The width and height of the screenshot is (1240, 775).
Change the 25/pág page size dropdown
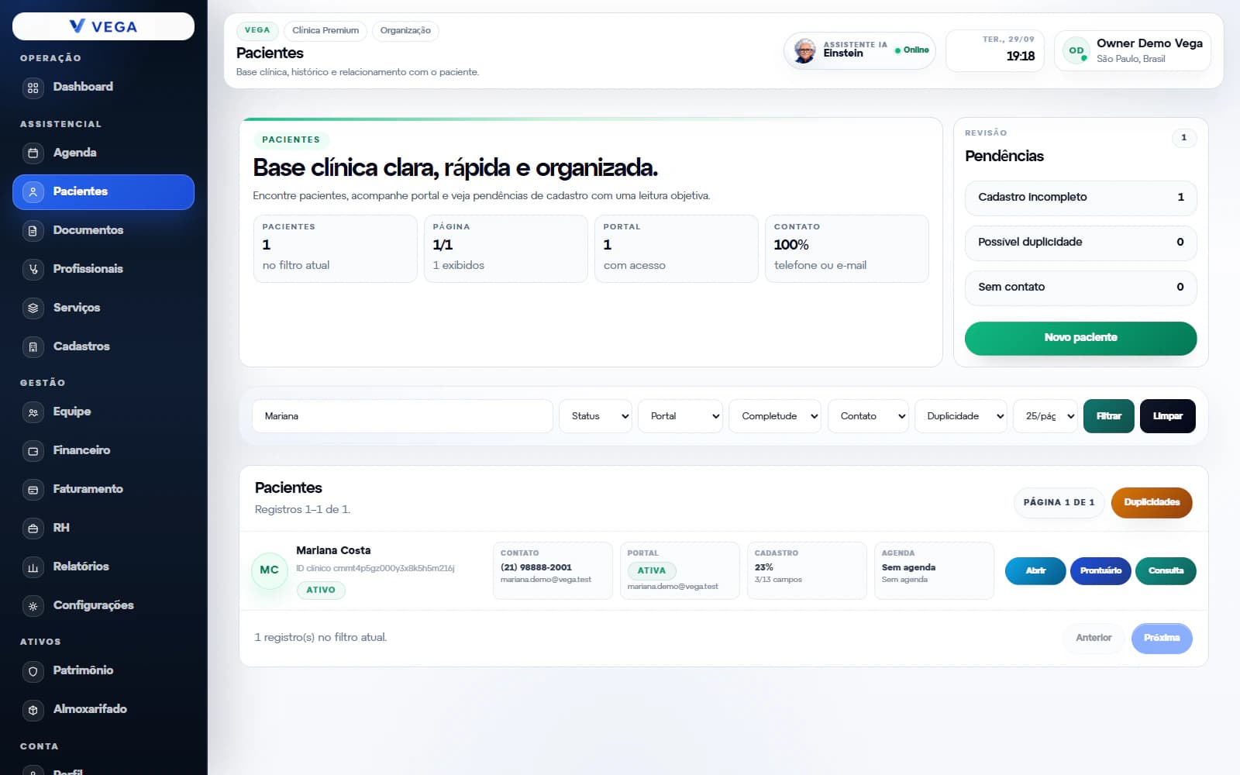[x=1045, y=416]
